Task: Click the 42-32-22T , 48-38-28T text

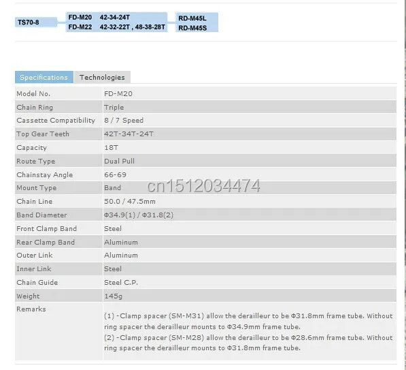Action: coord(133,27)
